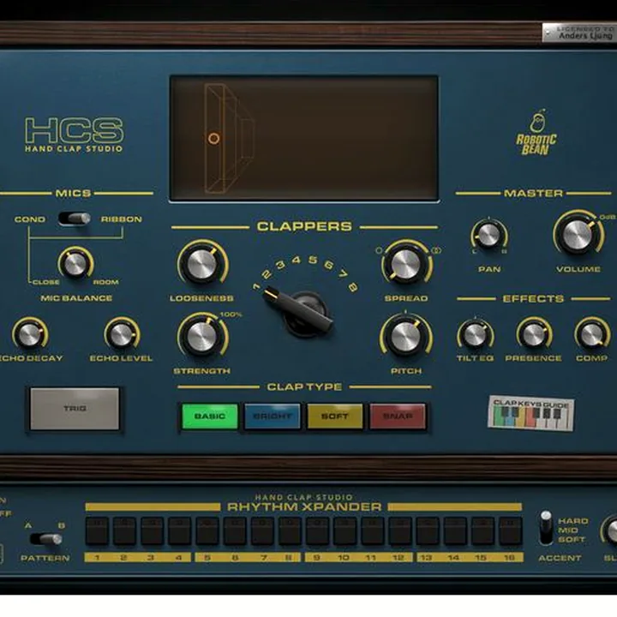Image resolution: width=617 pixels, height=617 pixels.
Task: Click the room position marker in display
Action: [x=213, y=139]
